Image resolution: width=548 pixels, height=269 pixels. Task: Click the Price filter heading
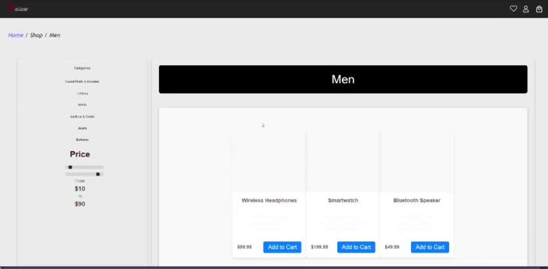pyautogui.click(x=79, y=154)
